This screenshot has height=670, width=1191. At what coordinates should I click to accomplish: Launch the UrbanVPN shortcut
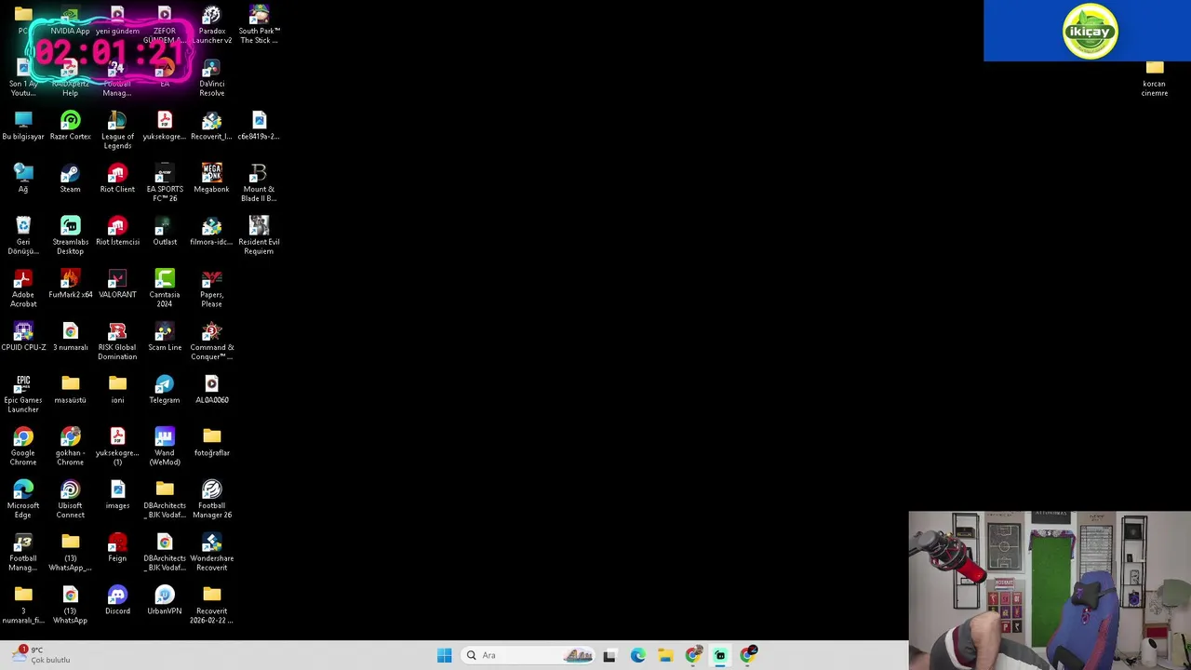click(x=165, y=600)
